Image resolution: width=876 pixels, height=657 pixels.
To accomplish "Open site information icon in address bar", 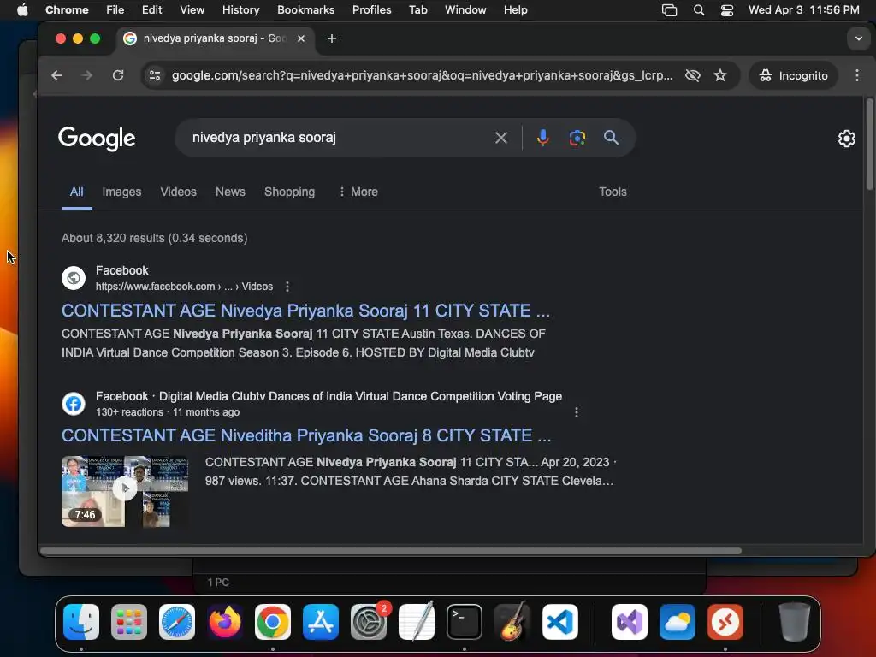I will (154, 75).
